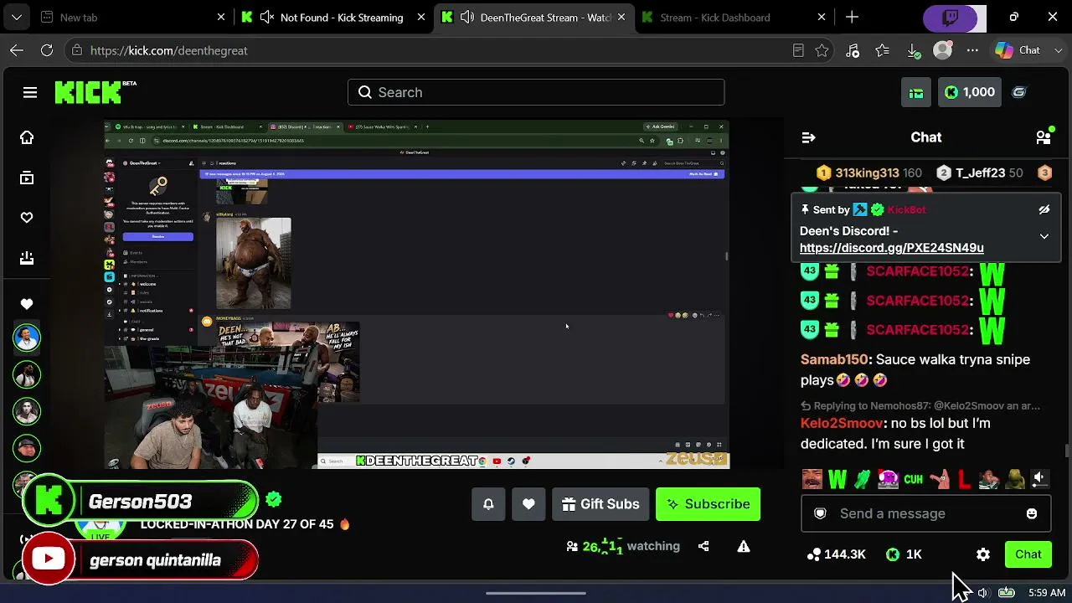Subscribe to DeenTheGreat's channel
Screen dimensions: 1072x603
(708, 504)
